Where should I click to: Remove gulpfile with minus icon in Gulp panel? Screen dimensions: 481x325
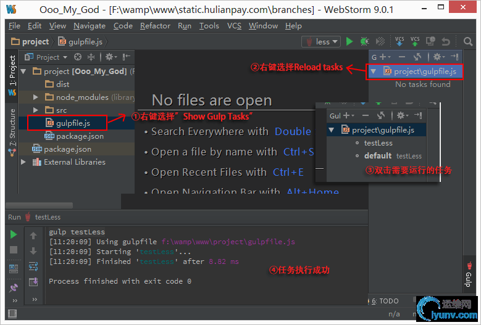coord(401,57)
